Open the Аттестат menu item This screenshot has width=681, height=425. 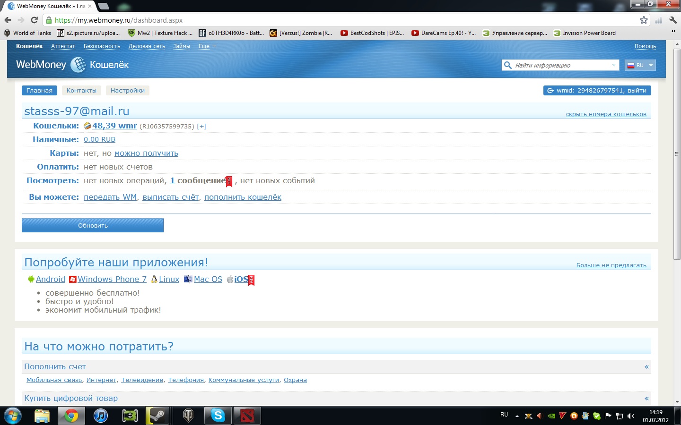[63, 46]
